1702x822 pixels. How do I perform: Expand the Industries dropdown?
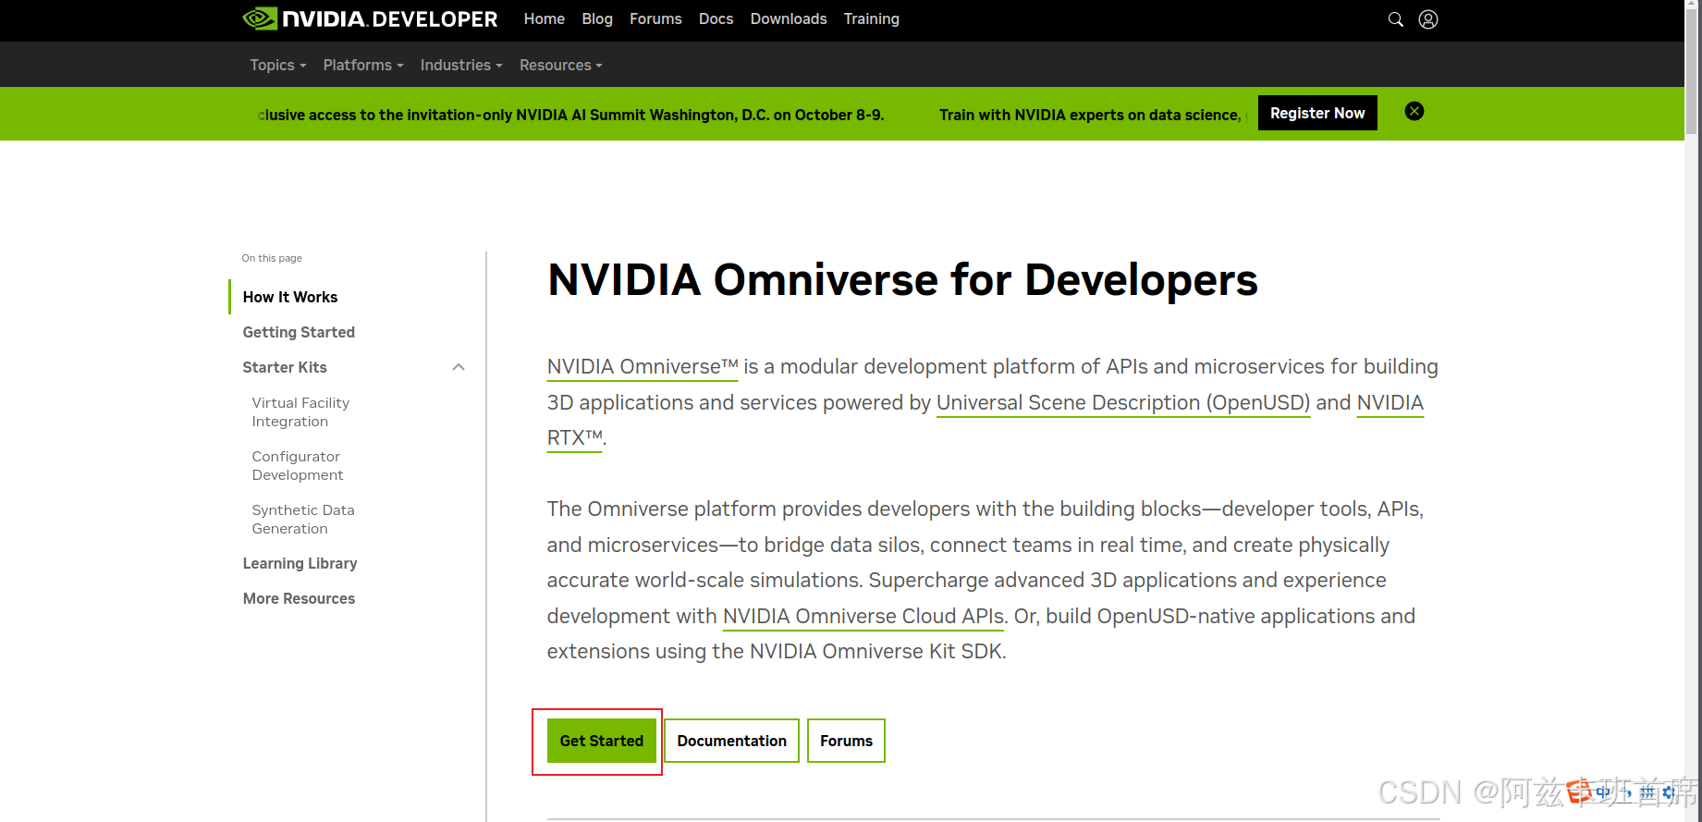[460, 66]
